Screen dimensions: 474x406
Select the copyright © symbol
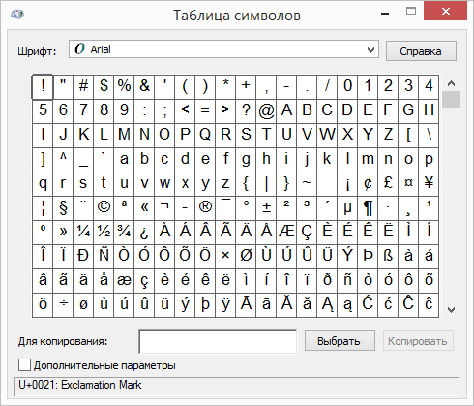click(x=104, y=207)
